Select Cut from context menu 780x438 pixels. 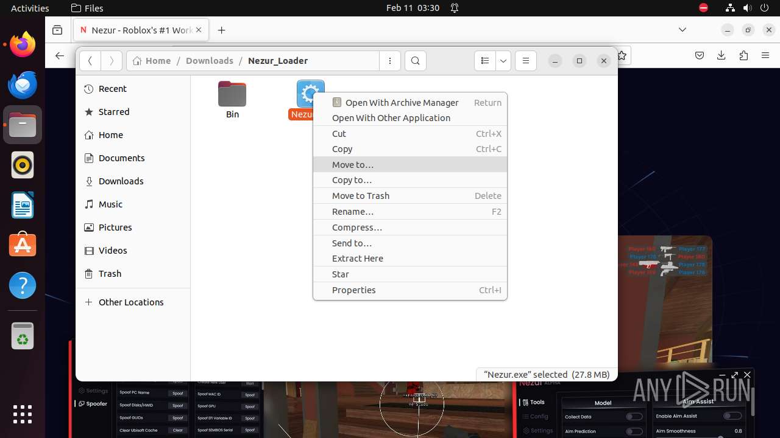410,134
